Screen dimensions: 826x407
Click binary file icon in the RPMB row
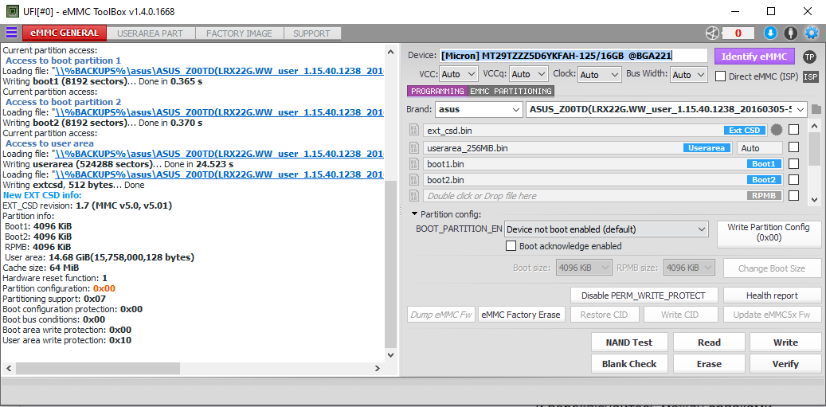(x=414, y=196)
